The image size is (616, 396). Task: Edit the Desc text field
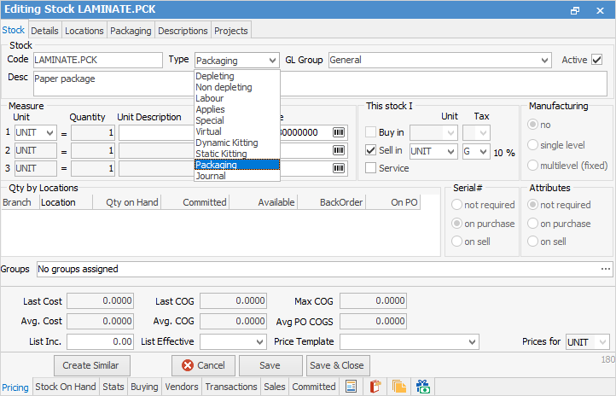pyautogui.click(x=320, y=84)
